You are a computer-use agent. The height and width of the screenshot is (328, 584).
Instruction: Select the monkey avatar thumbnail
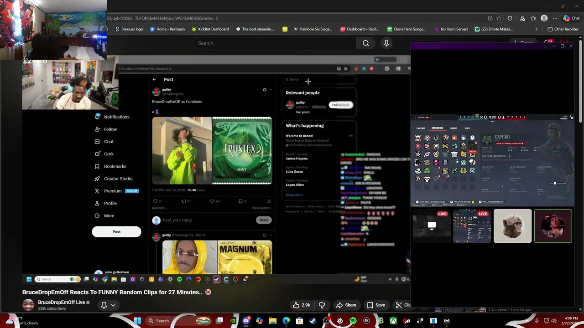[x=512, y=226]
